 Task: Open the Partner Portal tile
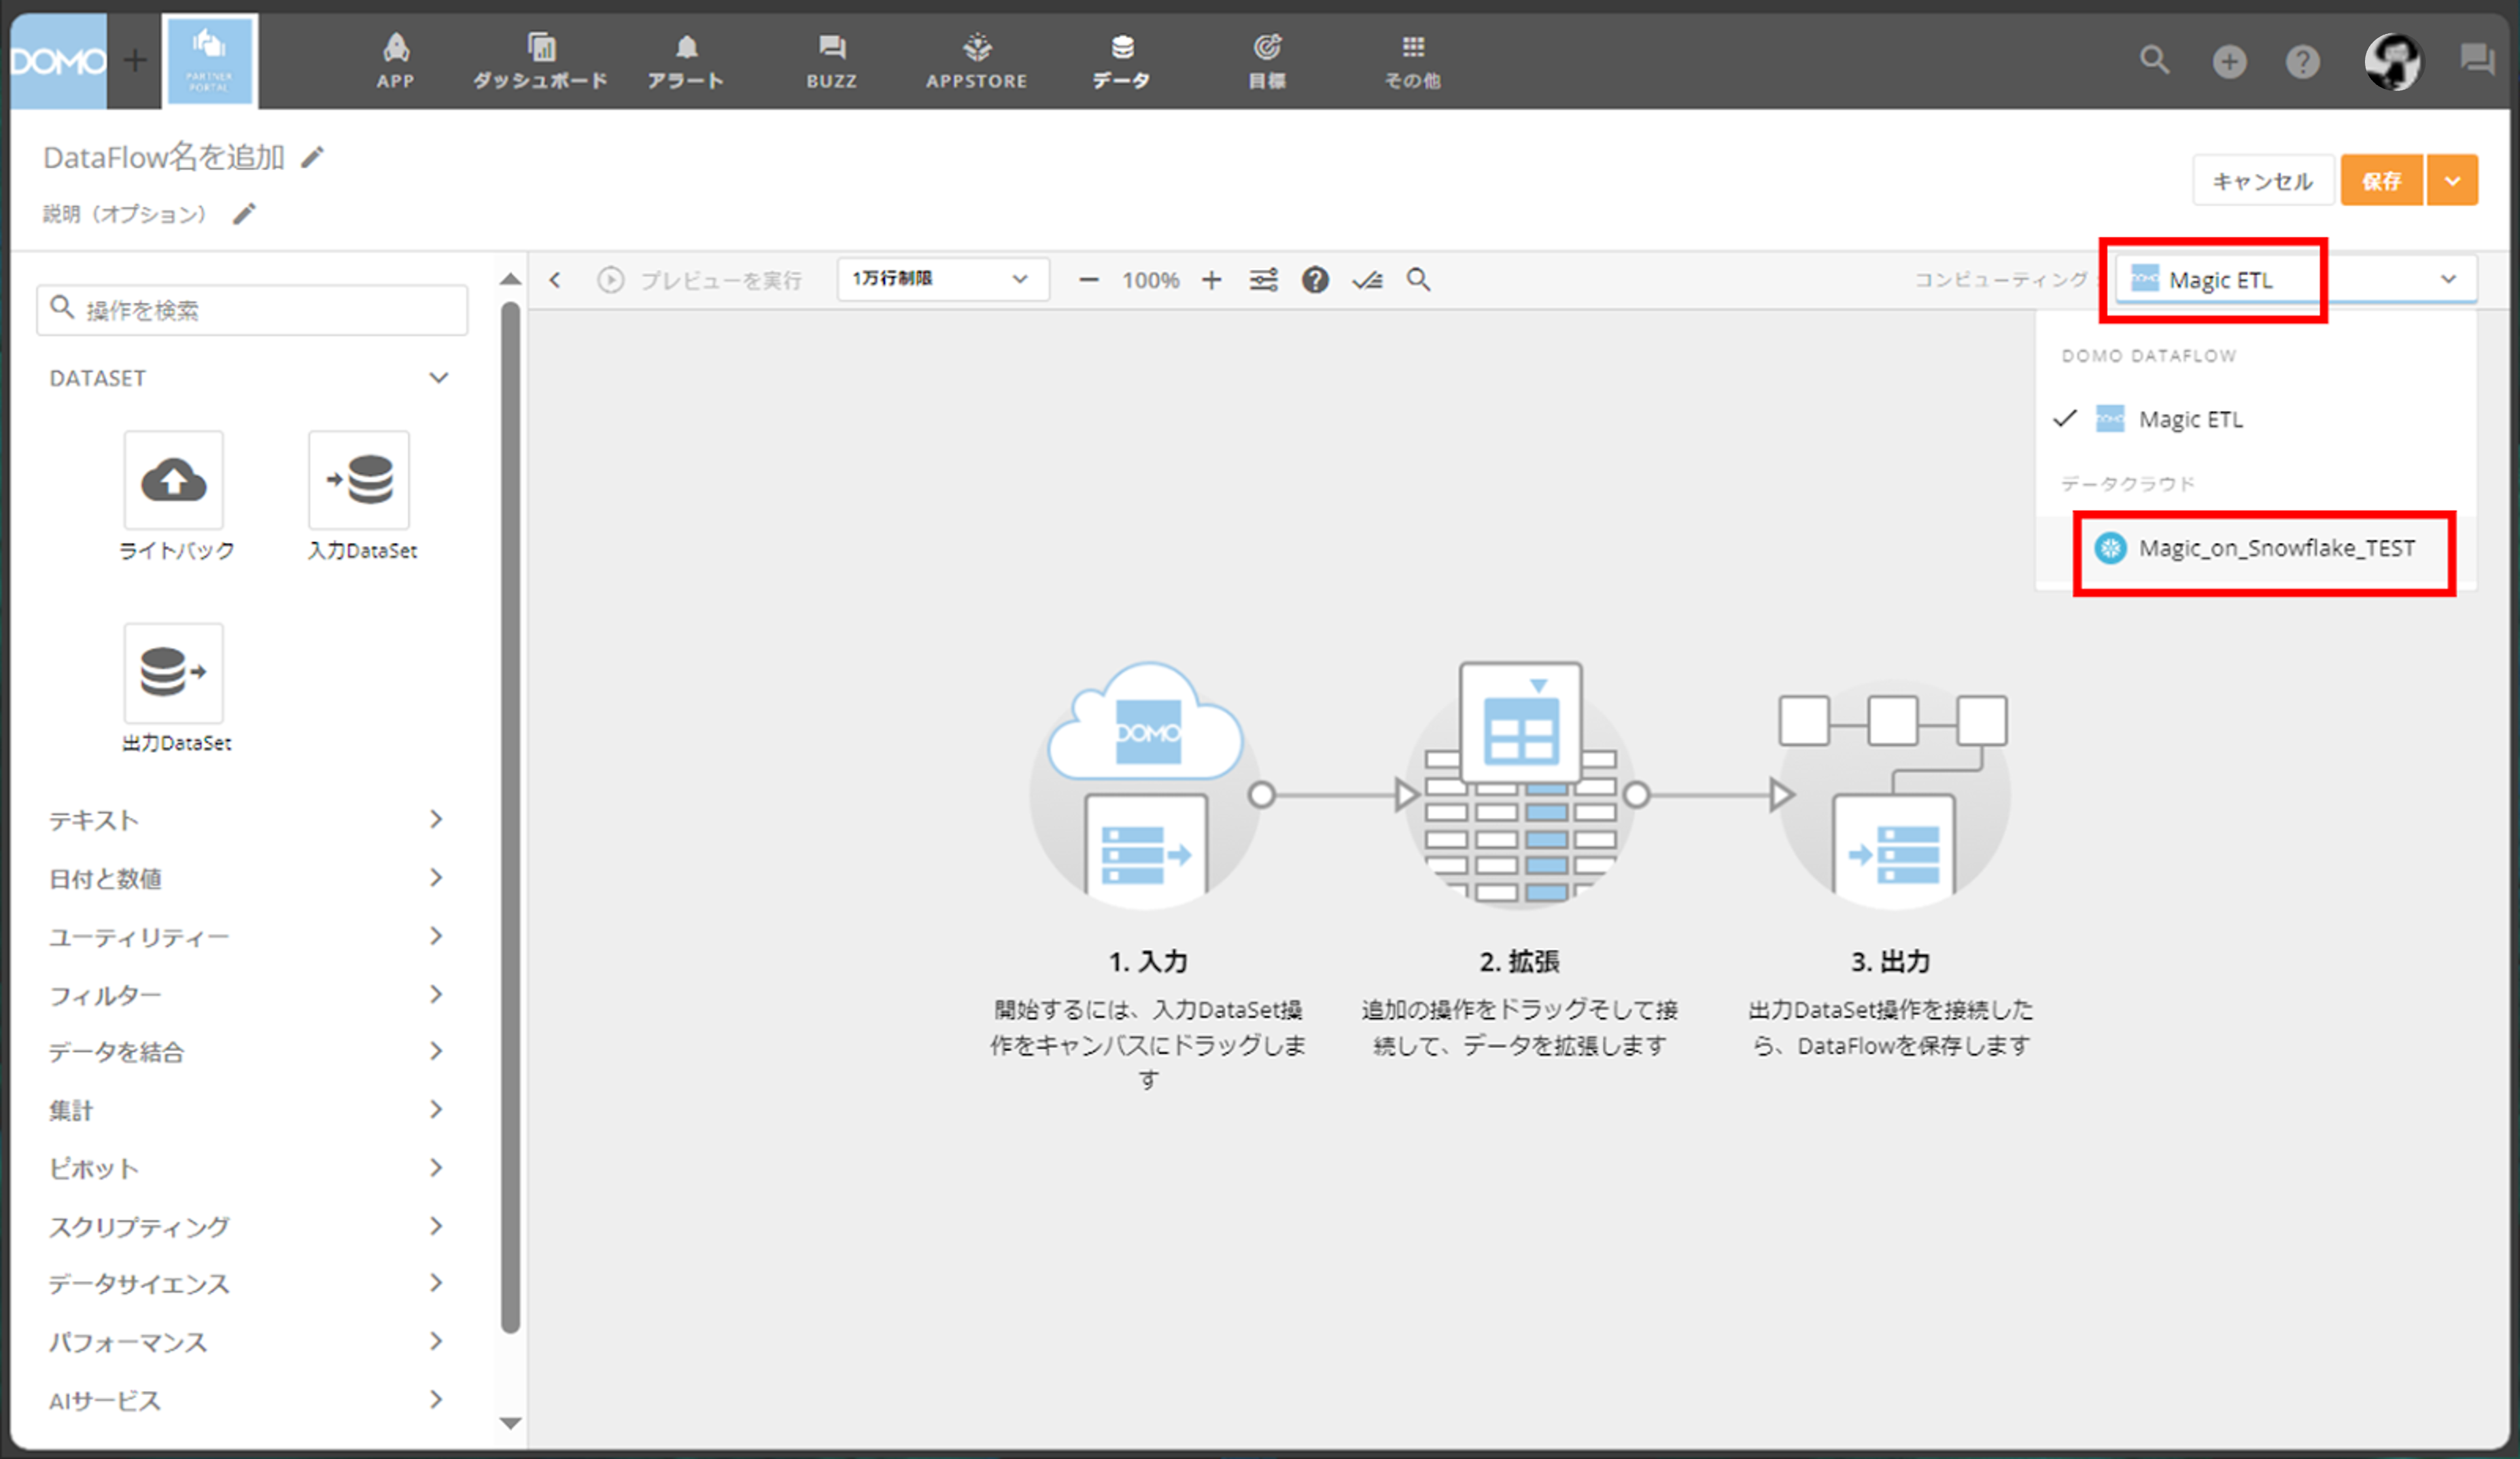[210, 61]
